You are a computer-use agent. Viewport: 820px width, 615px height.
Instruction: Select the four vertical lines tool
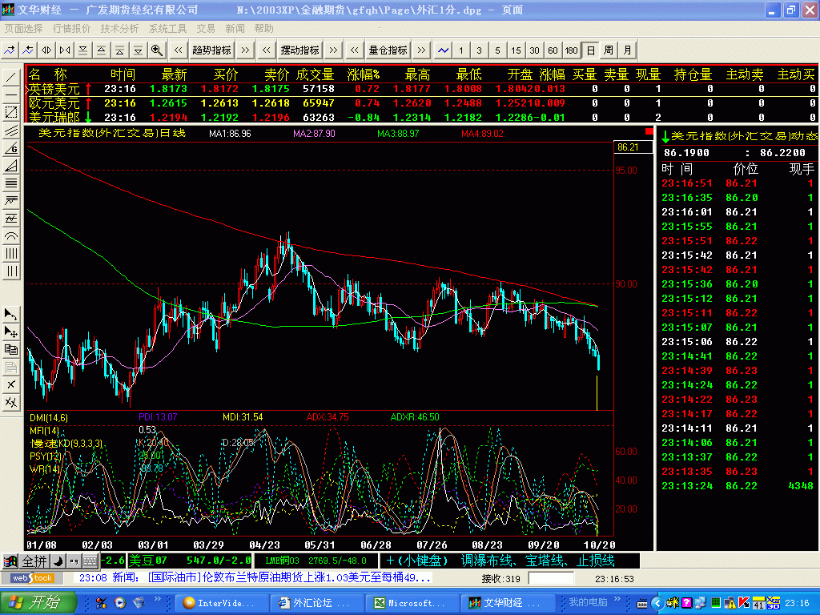(11, 254)
